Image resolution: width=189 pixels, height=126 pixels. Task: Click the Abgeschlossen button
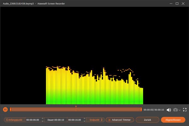173,120
